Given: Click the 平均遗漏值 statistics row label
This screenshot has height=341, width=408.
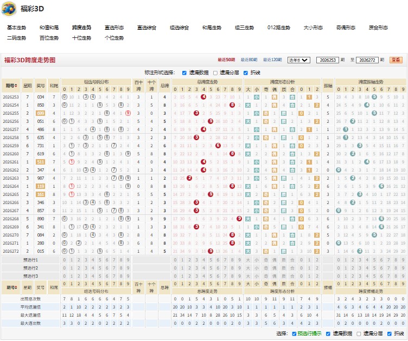Looking at the screenshot, I should [x=30, y=307].
